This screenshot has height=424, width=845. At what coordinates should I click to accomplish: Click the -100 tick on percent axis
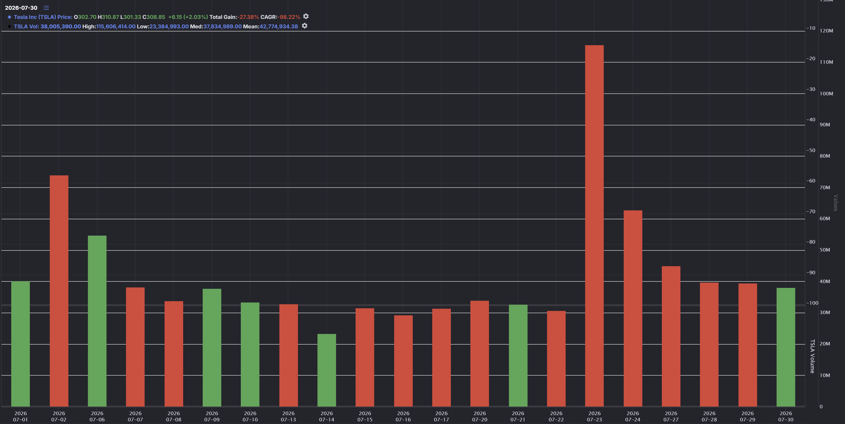(x=812, y=303)
